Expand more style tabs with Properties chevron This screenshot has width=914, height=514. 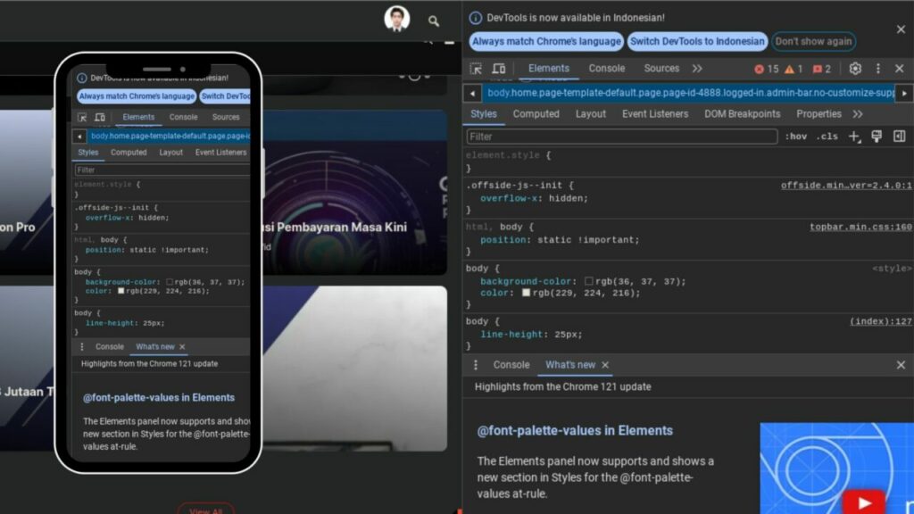tap(857, 113)
